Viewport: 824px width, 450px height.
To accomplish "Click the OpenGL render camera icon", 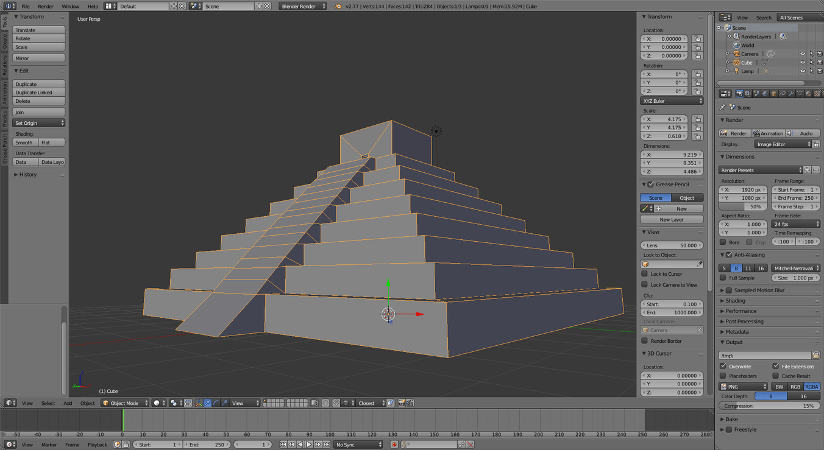I will coord(401,403).
